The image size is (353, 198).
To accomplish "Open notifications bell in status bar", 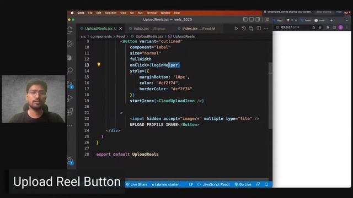I will point(266,184).
